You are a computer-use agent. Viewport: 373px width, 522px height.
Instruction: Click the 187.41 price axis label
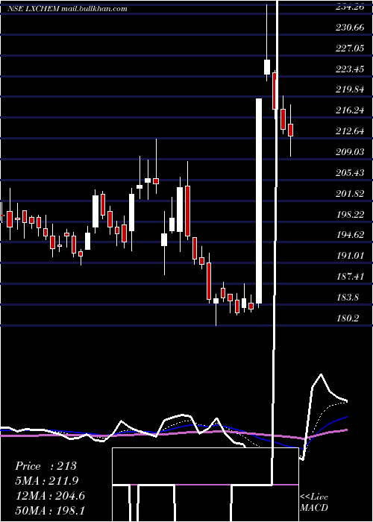click(349, 276)
